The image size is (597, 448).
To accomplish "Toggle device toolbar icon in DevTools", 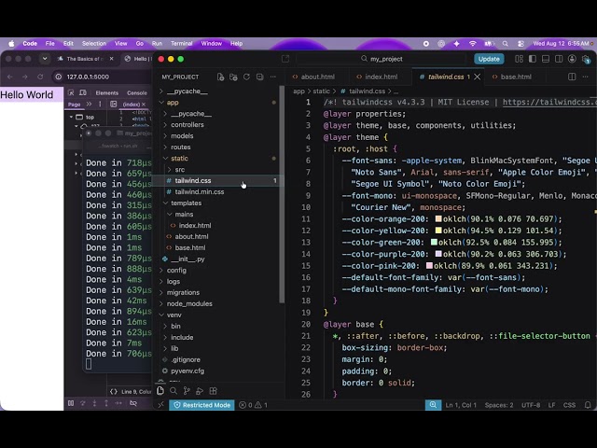I will 83,92.
